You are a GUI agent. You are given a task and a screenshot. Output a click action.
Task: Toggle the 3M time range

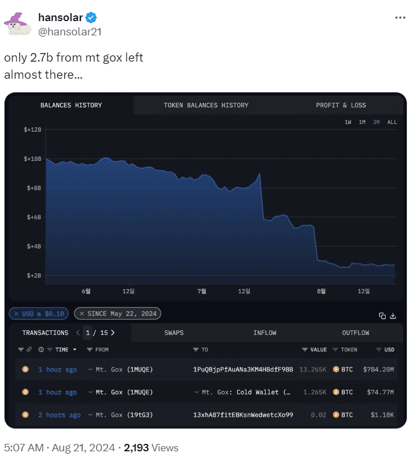(375, 122)
